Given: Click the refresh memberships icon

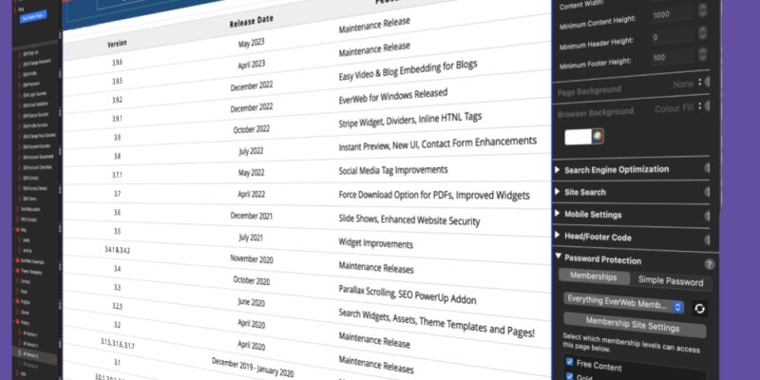Looking at the screenshot, I should pos(699,308).
